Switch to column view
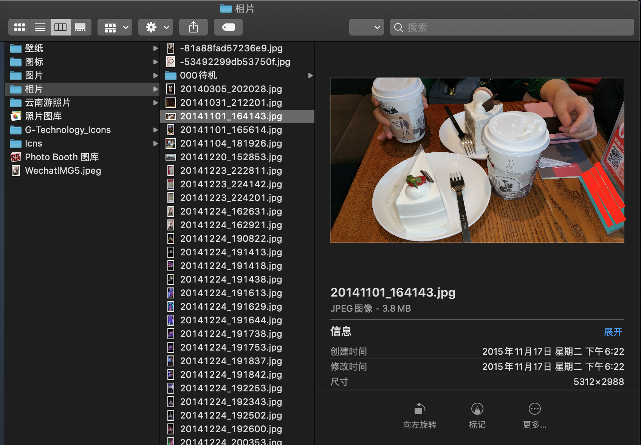The width and height of the screenshot is (641, 445). click(60, 27)
